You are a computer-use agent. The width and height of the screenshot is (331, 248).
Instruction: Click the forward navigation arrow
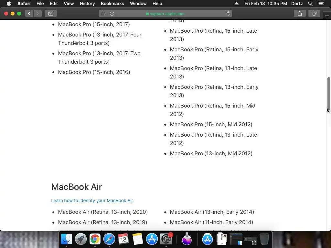point(37,14)
